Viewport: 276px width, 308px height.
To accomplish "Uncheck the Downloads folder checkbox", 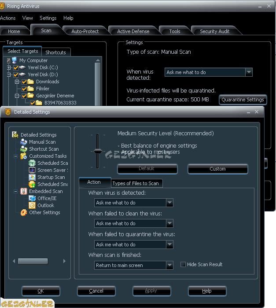I will [24, 82].
